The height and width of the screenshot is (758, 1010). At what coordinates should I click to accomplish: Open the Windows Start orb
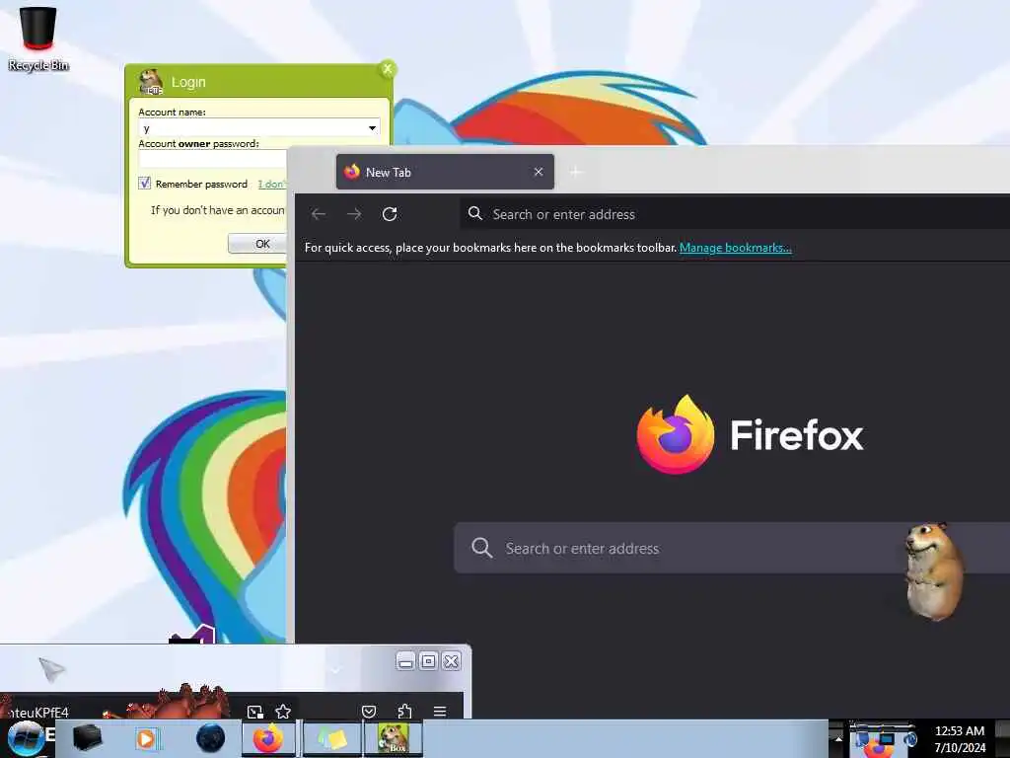(25, 739)
